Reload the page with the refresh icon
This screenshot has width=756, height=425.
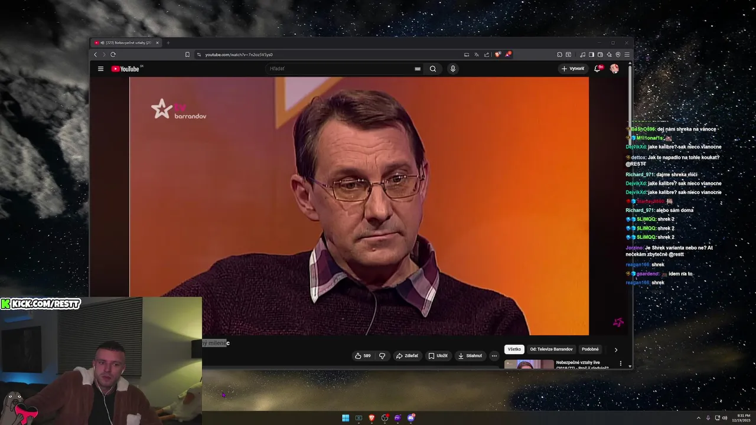click(113, 54)
